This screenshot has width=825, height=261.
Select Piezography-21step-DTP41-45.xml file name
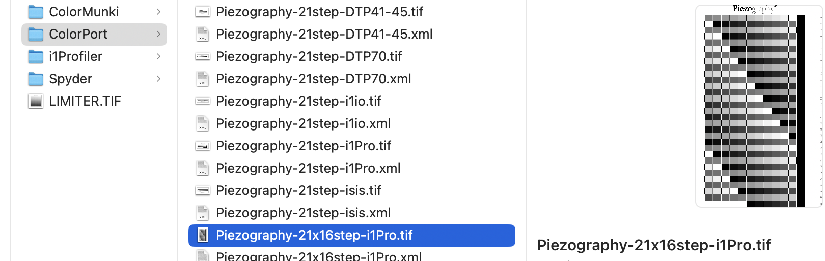(324, 34)
